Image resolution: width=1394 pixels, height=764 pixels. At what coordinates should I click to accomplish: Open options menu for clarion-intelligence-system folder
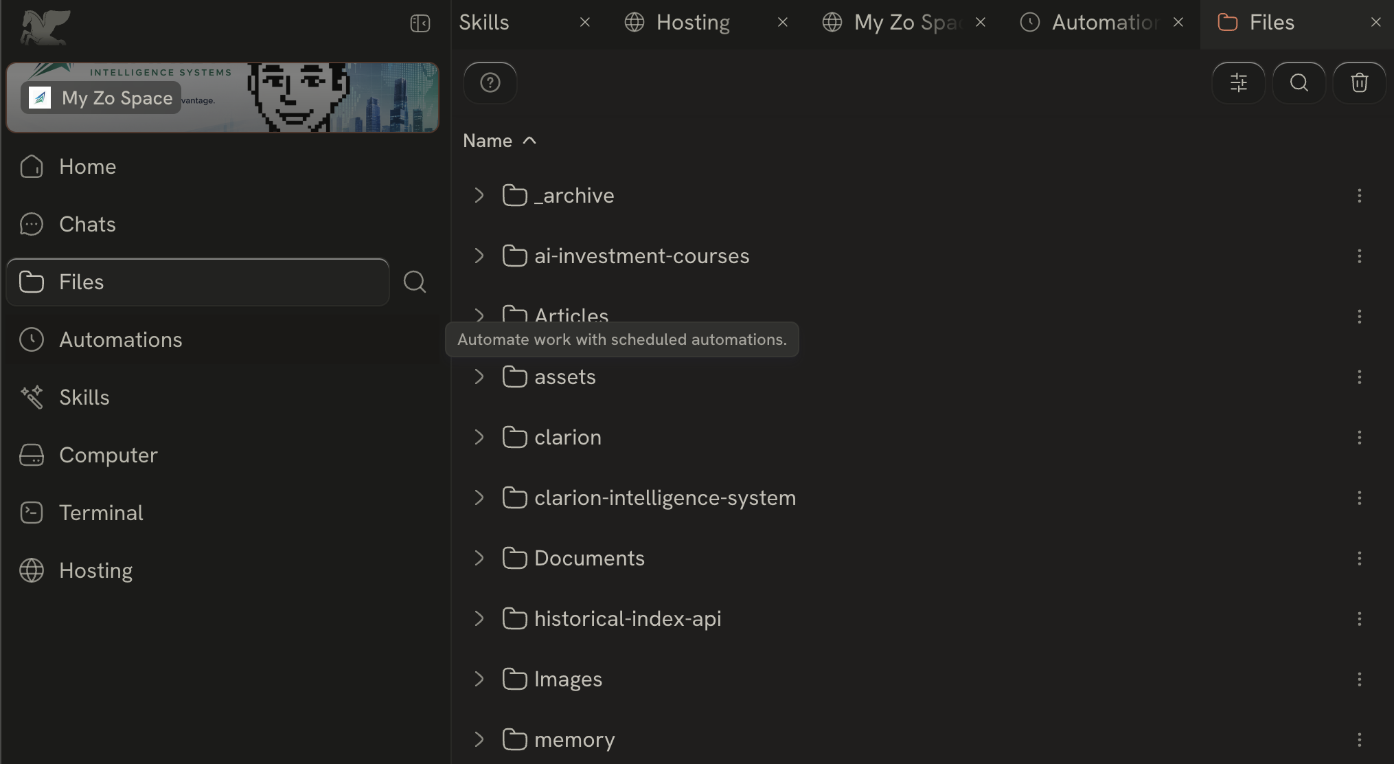point(1360,498)
